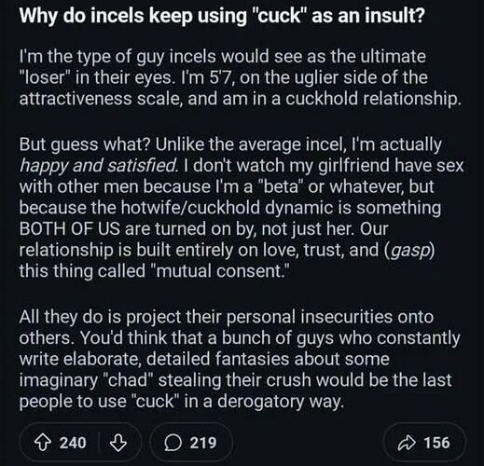This screenshot has height=466, width=484.
Task: Click the share arrow icon
Action: pos(407,443)
